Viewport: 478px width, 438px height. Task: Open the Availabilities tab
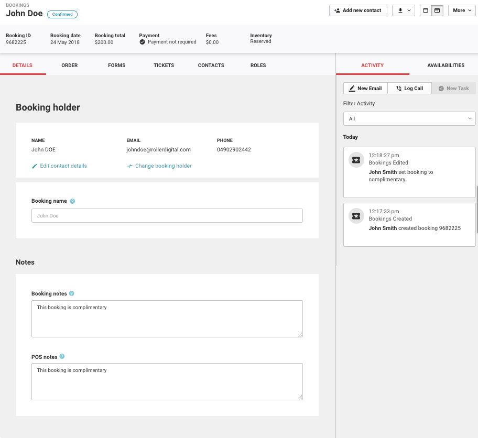[446, 65]
